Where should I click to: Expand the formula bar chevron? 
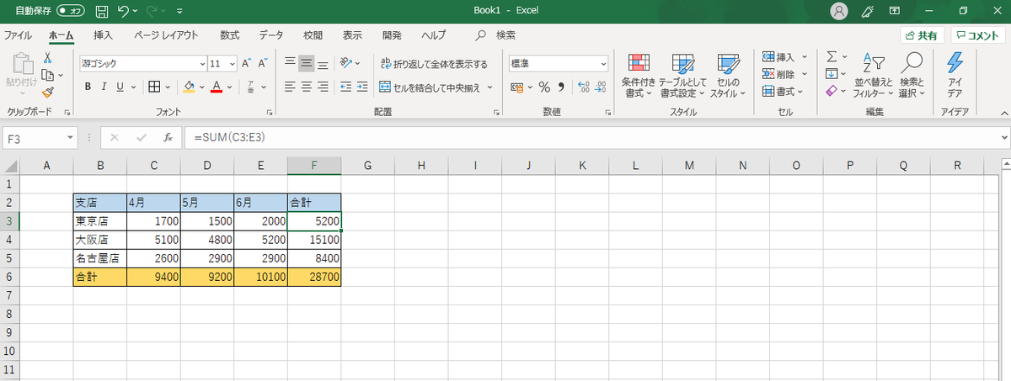pos(1003,137)
